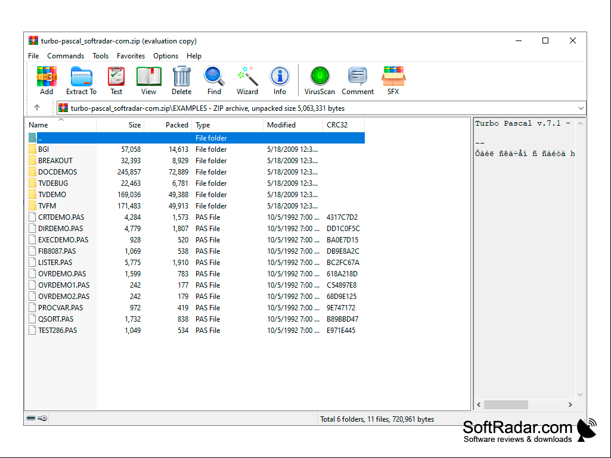Viewport: 611px width, 458px height.
Task: Click the Turbo Pascal v.7.1 comment text
Action: click(x=523, y=123)
